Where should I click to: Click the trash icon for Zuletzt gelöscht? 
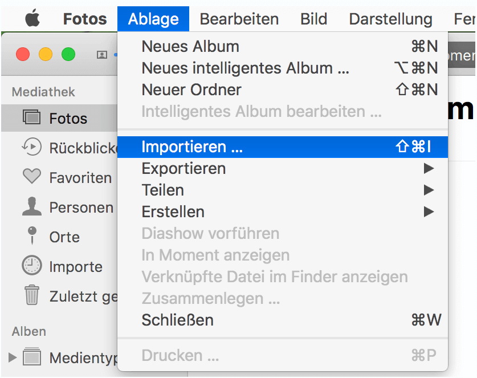(32, 296)
